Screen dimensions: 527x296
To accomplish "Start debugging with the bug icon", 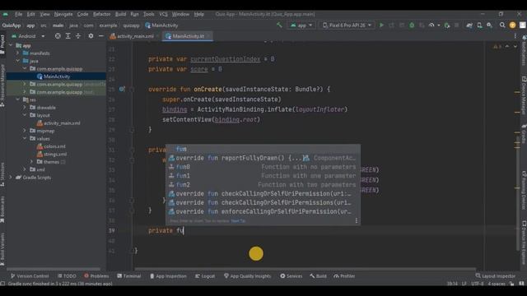I will coord(412,25).
